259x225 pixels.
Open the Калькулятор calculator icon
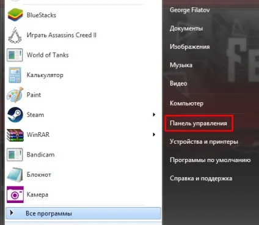15,75
